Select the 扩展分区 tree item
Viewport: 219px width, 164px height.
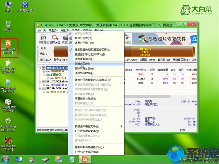tap(56, 75)
